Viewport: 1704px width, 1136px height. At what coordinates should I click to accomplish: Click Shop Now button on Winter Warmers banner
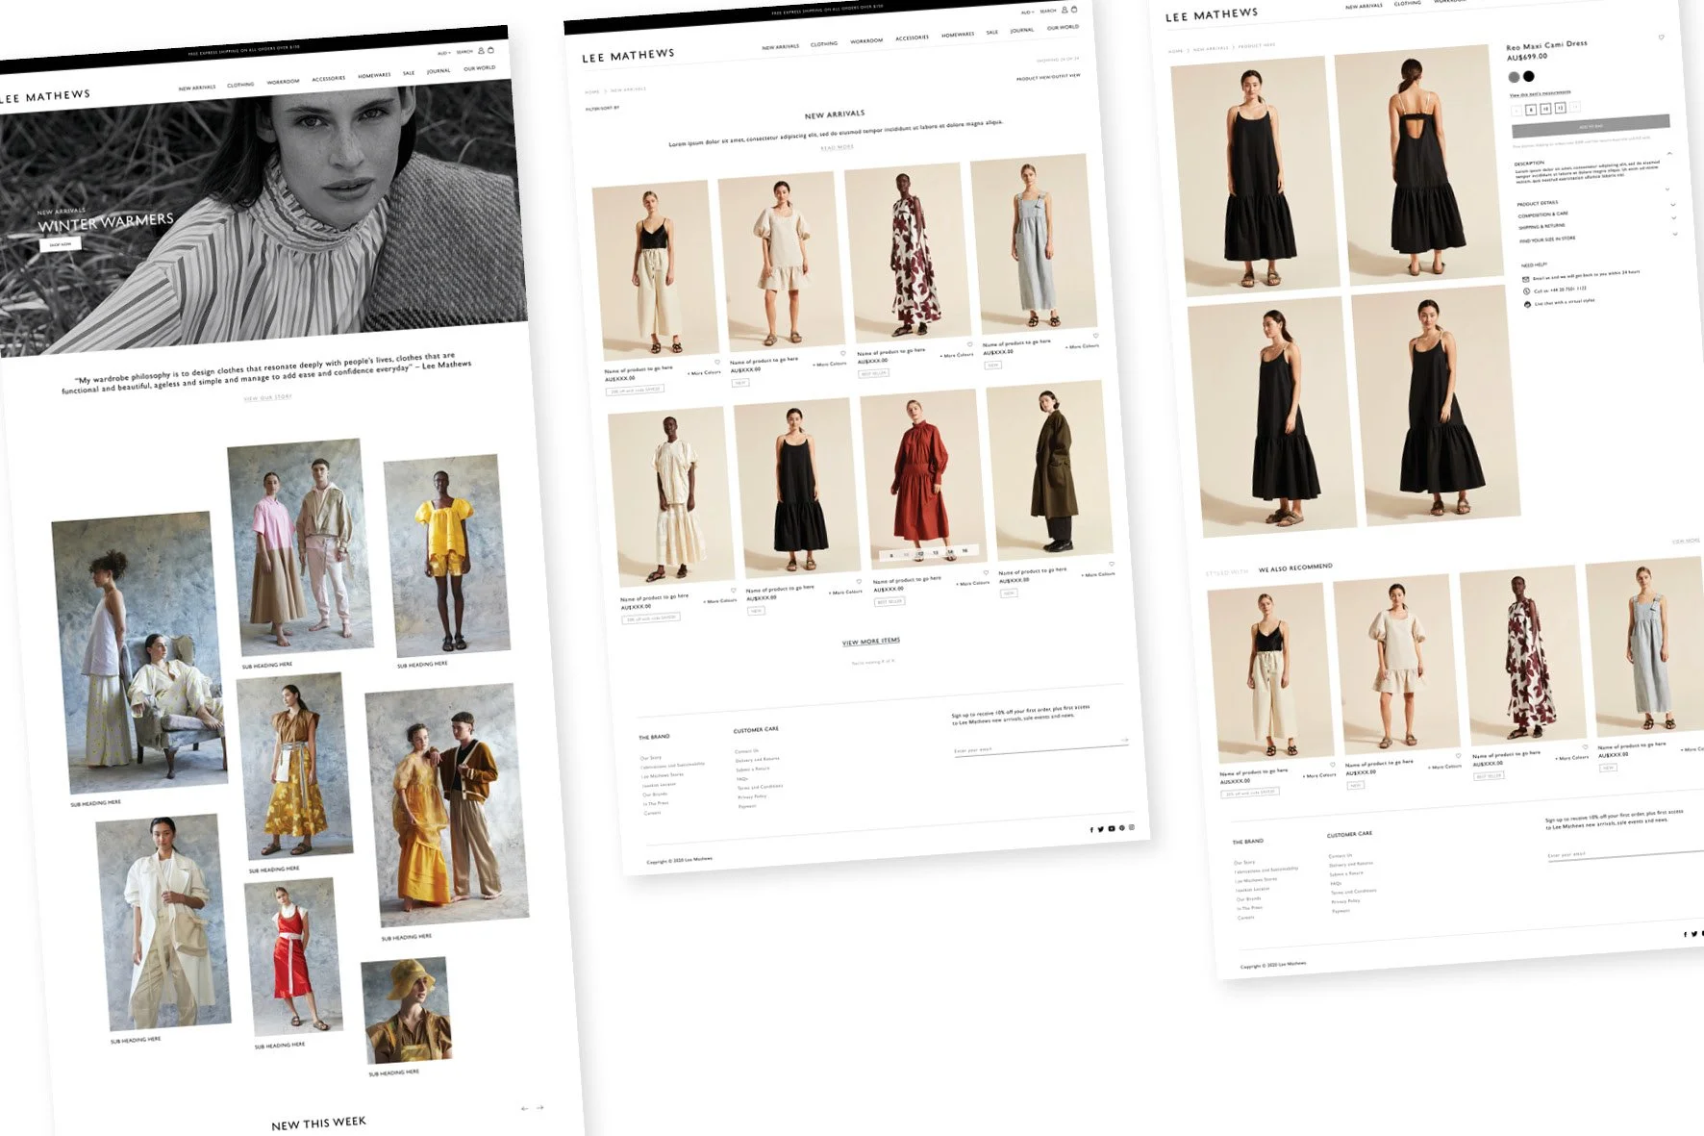tap(60, 244)
